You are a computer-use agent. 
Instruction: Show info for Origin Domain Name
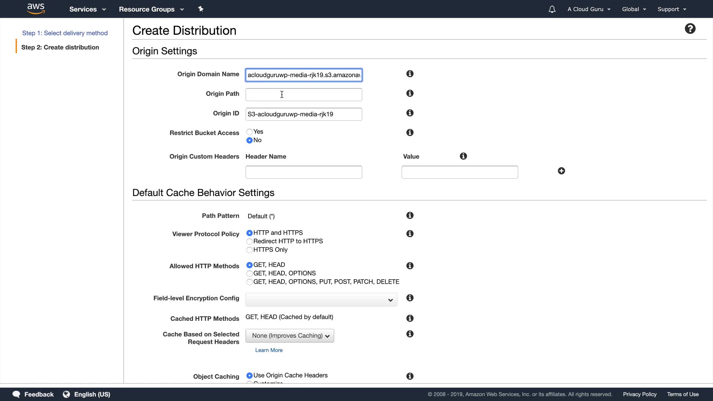(410, 74)
